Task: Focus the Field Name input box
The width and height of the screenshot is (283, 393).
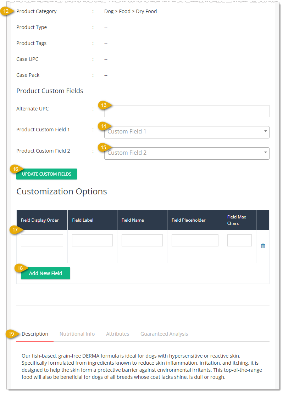Action: (142, 240)
